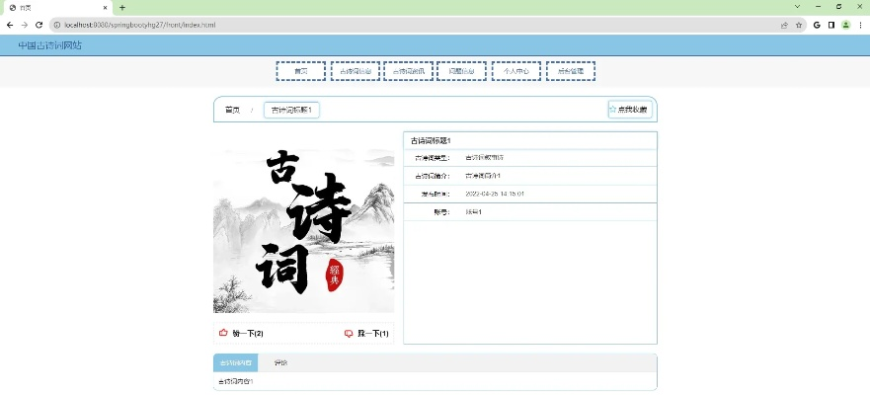Open the Chrome profile avatar
The height and width of the screenshot is (395, 870).
pyautogui.click(x=845, y=24)
